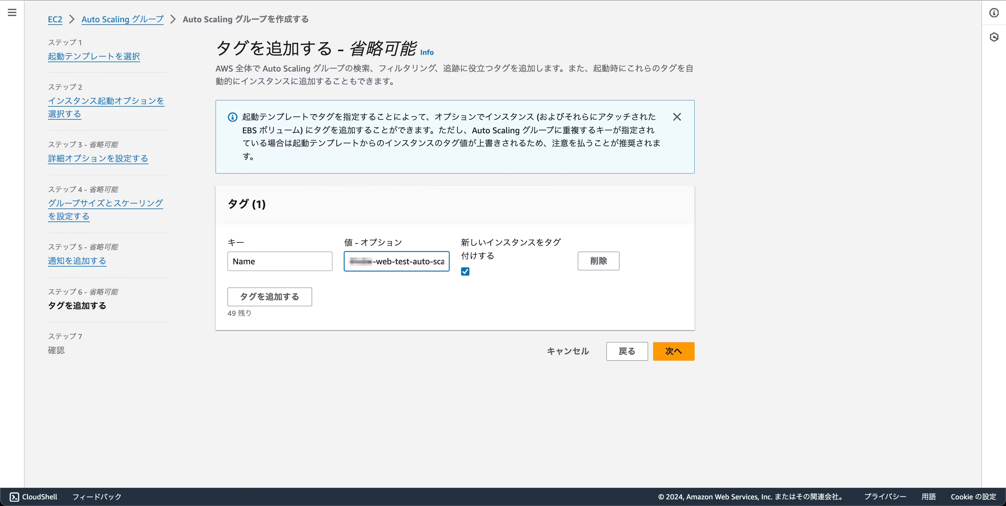Screen dimensions: 1006x506
Task: Click the 次へ button
Action: 673,351
